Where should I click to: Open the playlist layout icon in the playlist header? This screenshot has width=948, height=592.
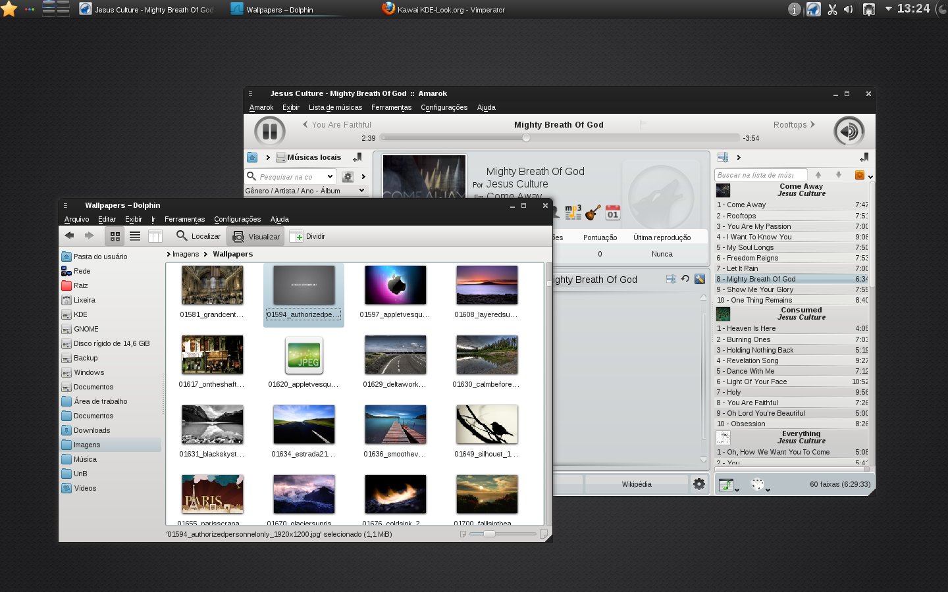[x=723, y=157]
